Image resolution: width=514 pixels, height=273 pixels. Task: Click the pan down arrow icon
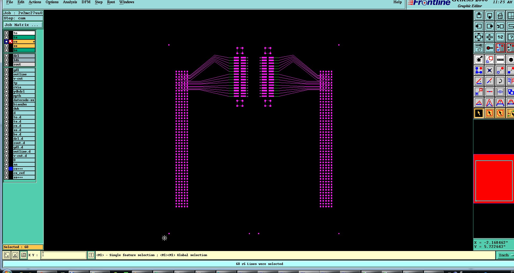[490, 16]
